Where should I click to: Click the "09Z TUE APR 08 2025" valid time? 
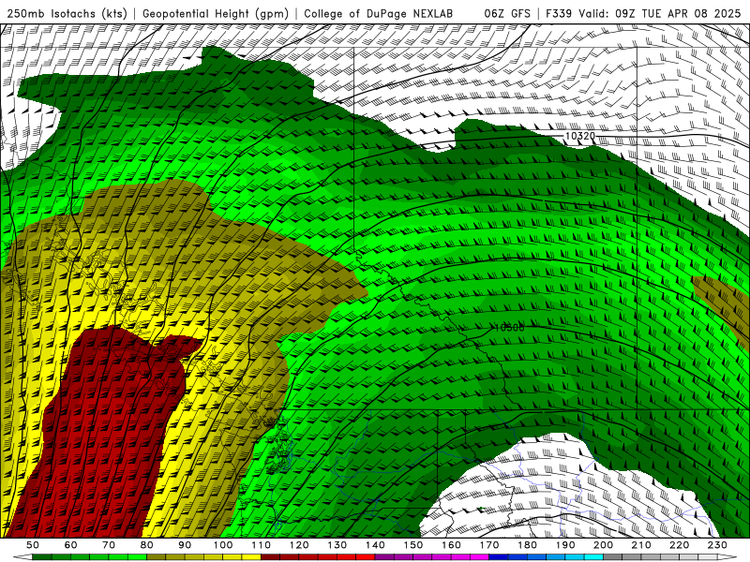point(678,14)
